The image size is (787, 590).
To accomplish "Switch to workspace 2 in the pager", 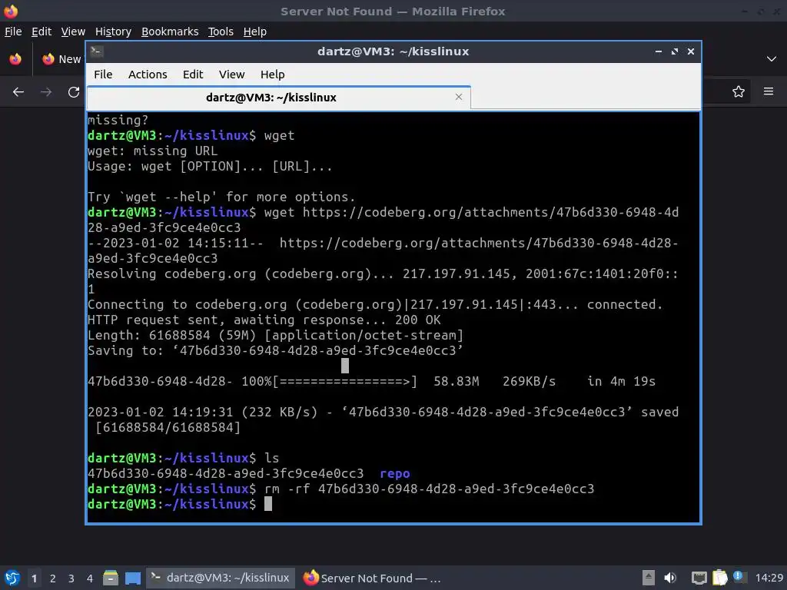I will pos(53,578).
